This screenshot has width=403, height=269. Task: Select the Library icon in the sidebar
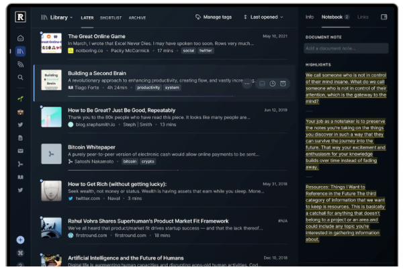point(20,52)
